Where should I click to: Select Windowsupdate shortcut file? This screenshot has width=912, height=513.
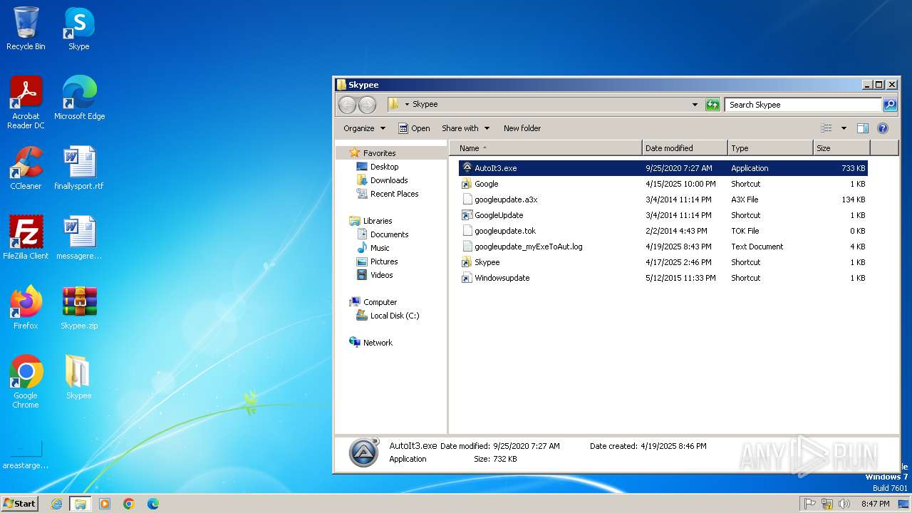click(x=663, y=278)
